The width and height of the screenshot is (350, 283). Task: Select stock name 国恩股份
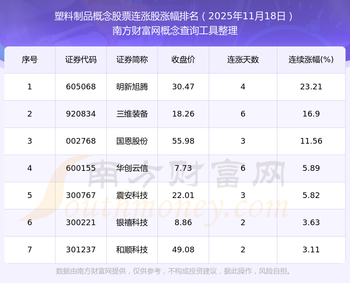point(132,141)
